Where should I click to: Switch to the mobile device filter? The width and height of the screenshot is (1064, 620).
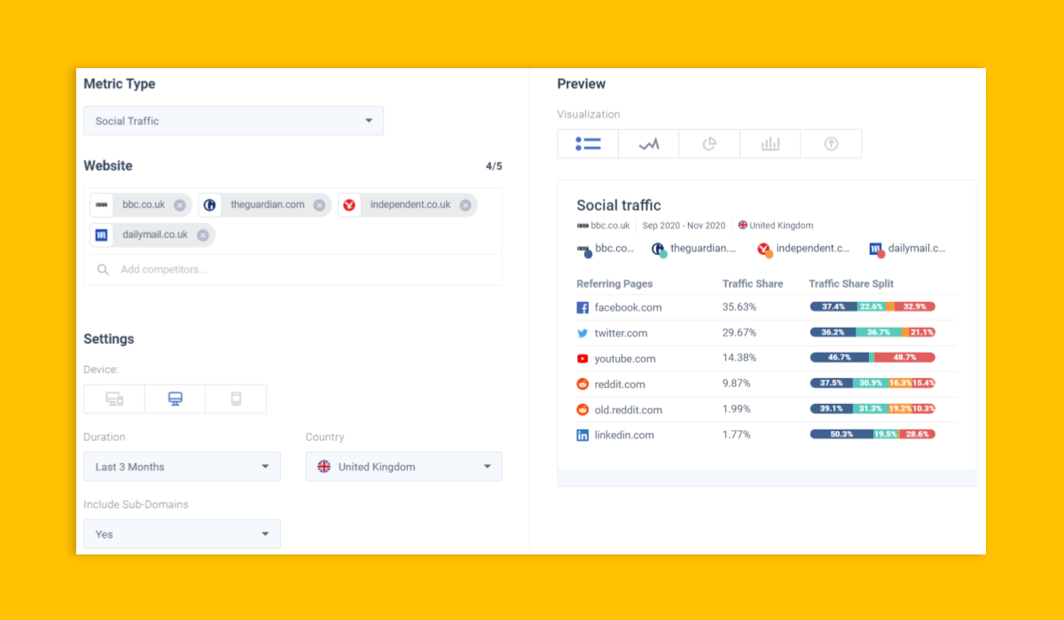(236, 399)
